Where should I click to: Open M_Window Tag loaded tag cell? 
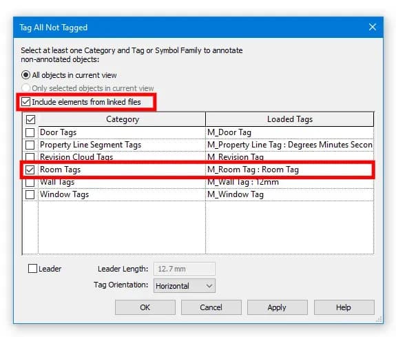(x=289, y=194)
